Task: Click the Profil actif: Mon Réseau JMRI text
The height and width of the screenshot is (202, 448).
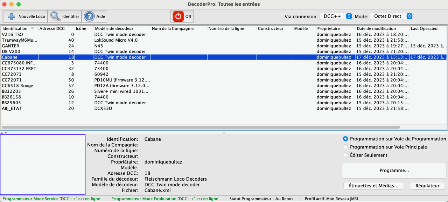Action: coord(331,199)
